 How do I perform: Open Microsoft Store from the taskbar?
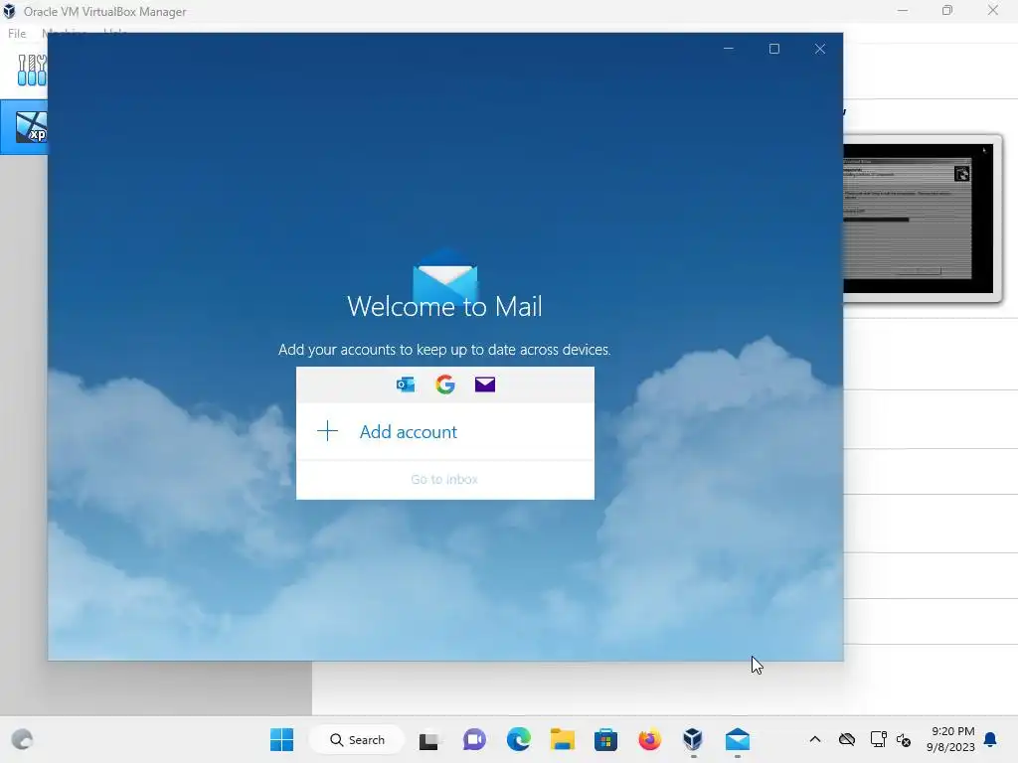pos(605,739)
